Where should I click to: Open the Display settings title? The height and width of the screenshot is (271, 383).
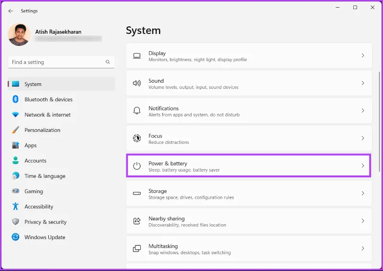coord(157,53)
